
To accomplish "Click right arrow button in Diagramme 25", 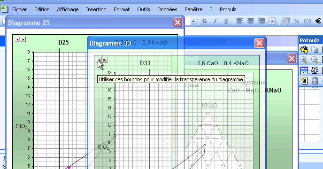I will click(x=23, y=39).
